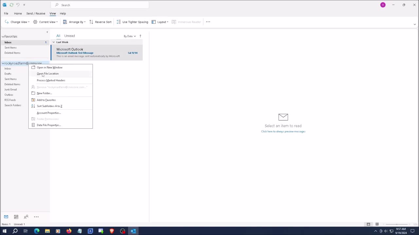Show Unread messages filter tab
The height and width of the screenshot is (235, 419).
(69, 36)
